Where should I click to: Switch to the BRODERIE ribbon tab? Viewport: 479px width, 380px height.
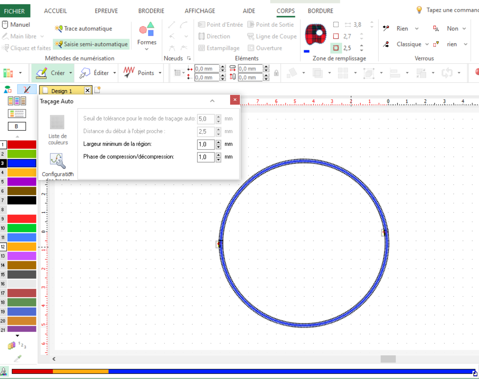(x=151, y=11)
